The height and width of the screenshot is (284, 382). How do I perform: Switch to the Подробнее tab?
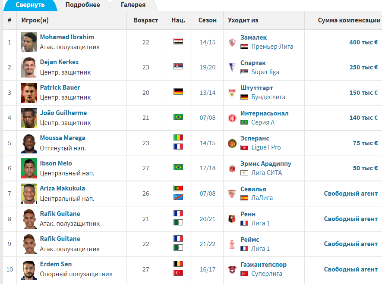[82, 5]
